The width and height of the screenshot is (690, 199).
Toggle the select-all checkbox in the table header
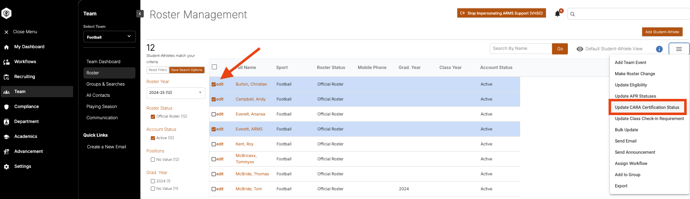214,67
